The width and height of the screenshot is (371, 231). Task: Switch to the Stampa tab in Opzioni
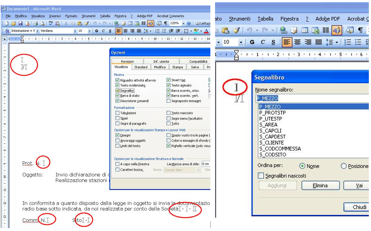(177, 67)
